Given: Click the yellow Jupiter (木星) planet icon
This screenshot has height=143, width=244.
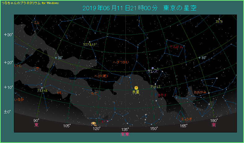Looking at the screenshot, I should (136, 88).
